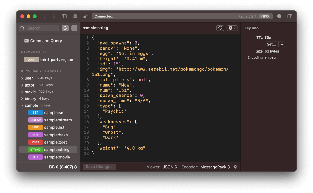This screenshot has width=313, height=193.
Task: Maximize window with green button
Action: pyautogui.click(x=34, y=16)
